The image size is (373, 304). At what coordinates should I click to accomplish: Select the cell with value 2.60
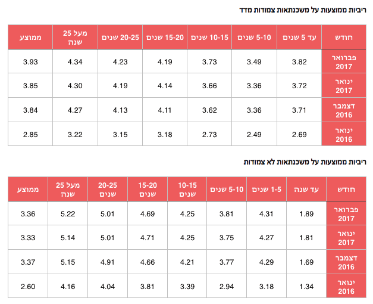click(x=27, y=285)
